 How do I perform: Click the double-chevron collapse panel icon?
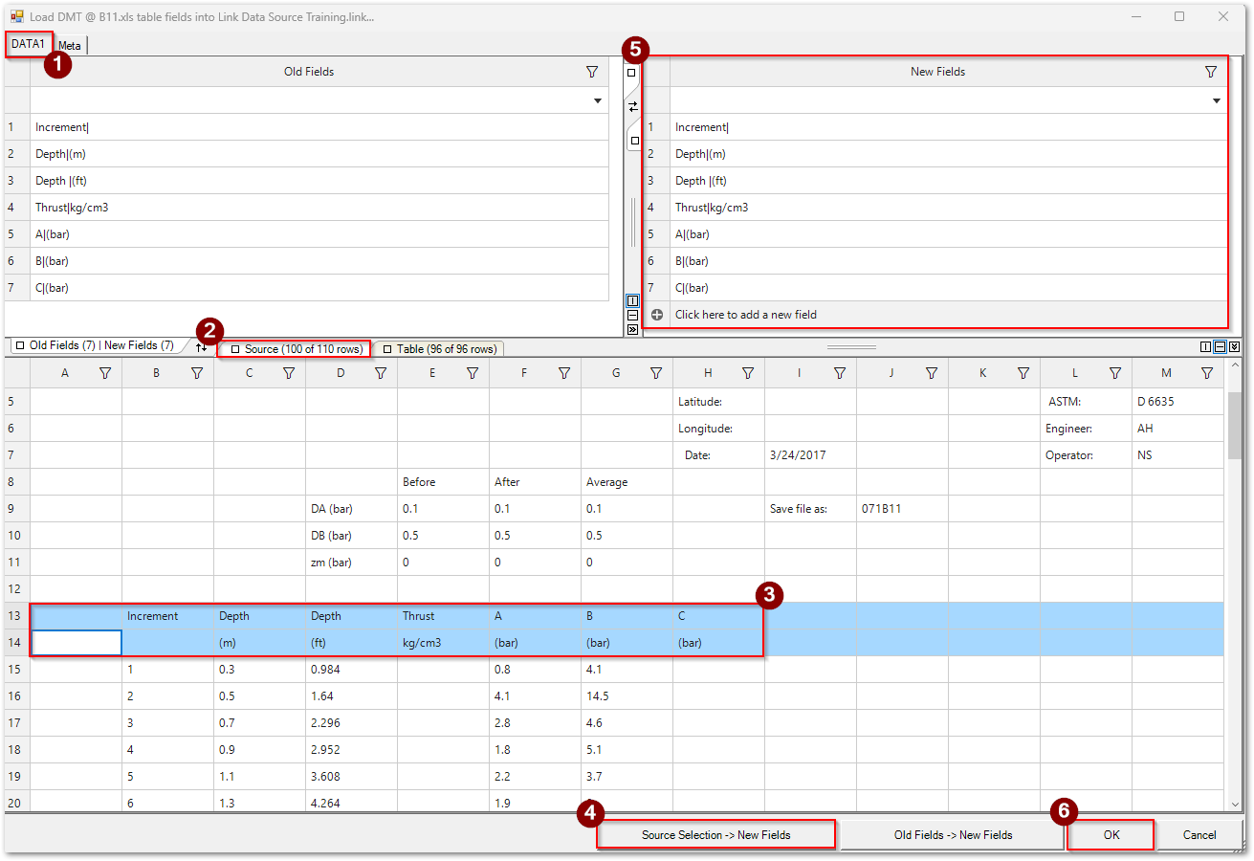coord(633,330)
